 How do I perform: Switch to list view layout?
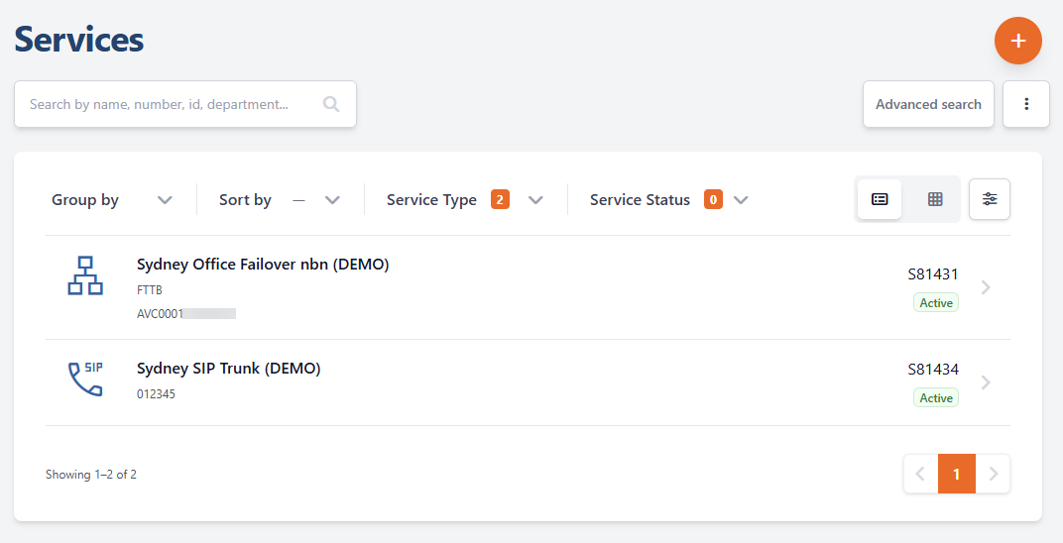(880, 199)
